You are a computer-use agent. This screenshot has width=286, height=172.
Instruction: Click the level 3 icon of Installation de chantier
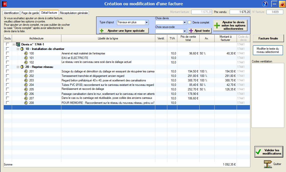[x=22, y=49]
